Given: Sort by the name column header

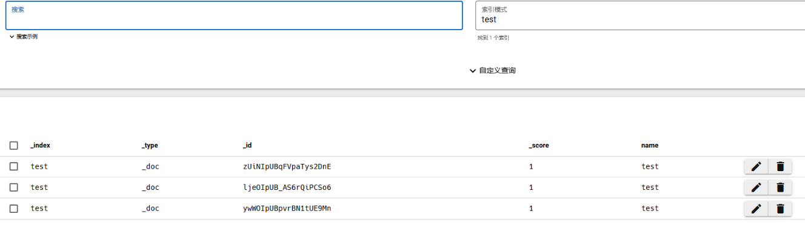Looking at the screenshot, I should pyautogui.click(x=650, y=146).
